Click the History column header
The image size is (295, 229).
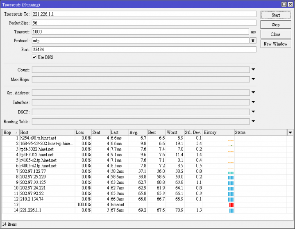(219, 132)
